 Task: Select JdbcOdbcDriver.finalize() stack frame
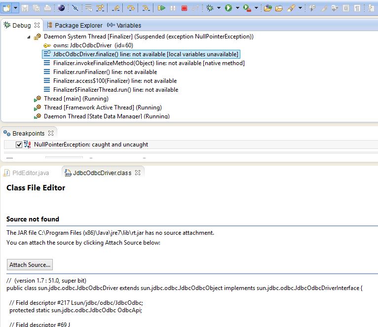(141, 54)
